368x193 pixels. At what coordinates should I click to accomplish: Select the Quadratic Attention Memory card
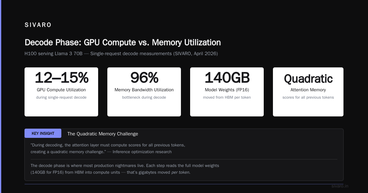pos(308,92)
